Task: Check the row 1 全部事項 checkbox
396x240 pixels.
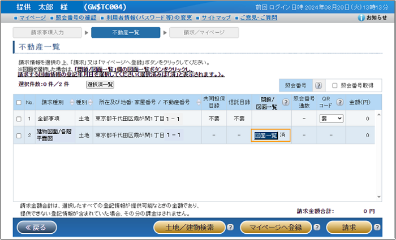Action: [x=19, y=119]
